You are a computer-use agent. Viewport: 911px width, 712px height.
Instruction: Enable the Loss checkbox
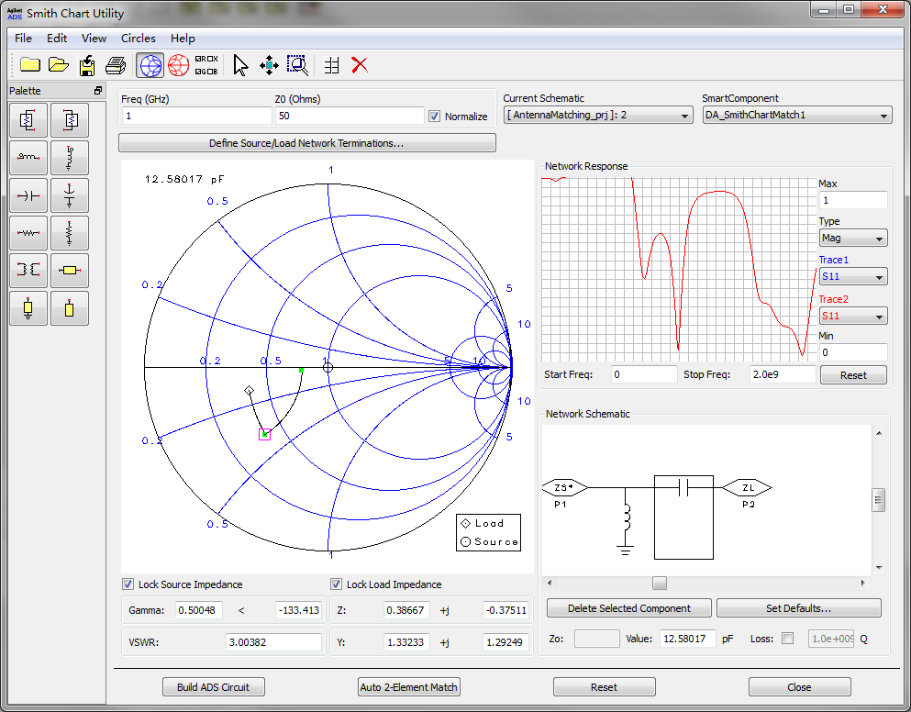click(x=788, y=639)
